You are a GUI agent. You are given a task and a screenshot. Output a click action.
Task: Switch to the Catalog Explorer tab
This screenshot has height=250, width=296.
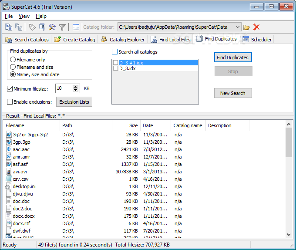(x=123, y=40)
